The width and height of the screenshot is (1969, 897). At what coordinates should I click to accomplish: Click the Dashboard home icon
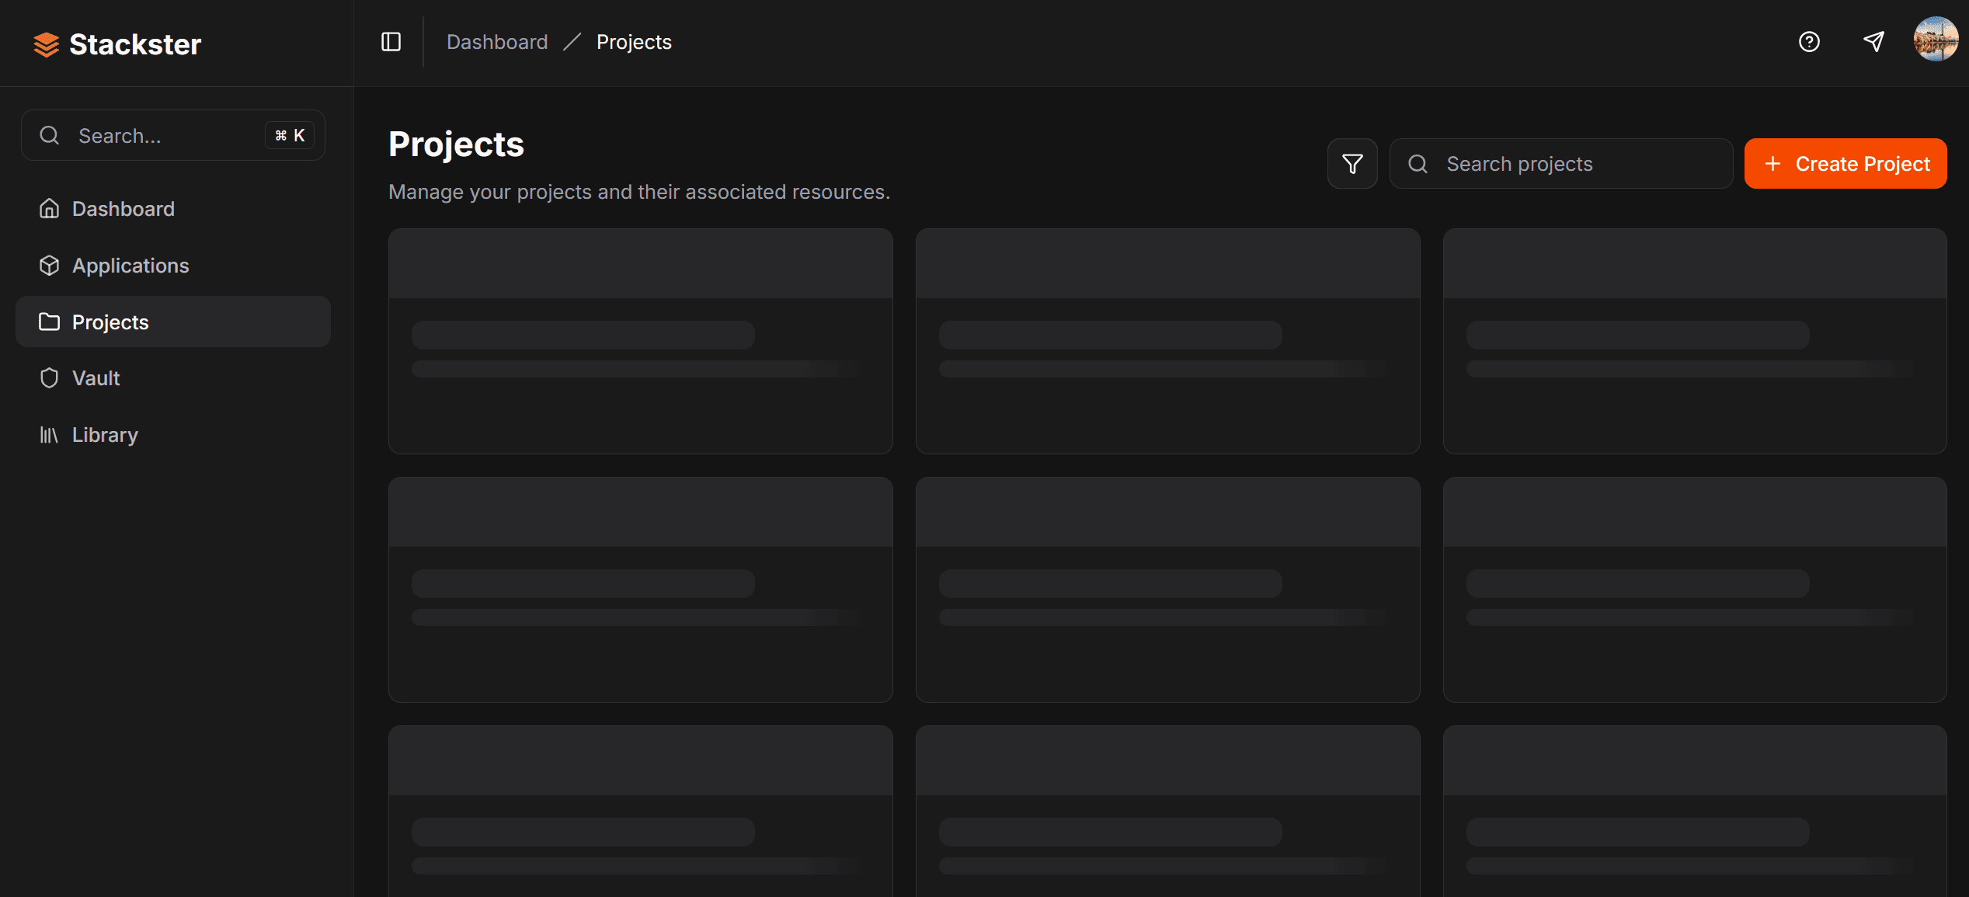[x=49, y=208]
